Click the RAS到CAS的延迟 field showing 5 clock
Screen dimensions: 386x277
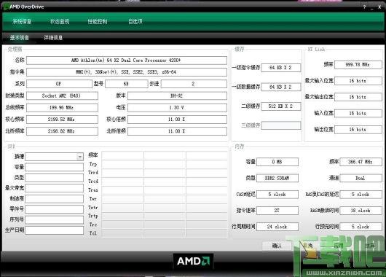click(361, 195)
